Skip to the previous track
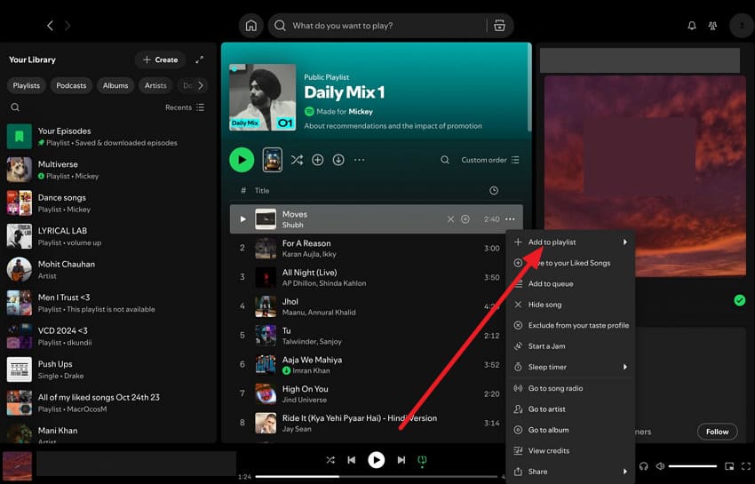 point(352,460)
